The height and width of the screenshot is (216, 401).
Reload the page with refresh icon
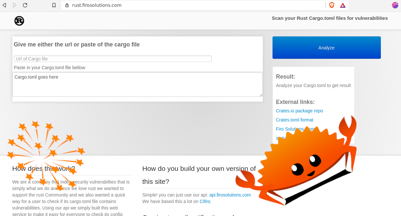tap(25, 5)
